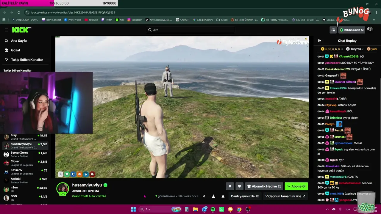Image resolution: width=381 pixels, height=214 pixels.
Task: Click the husamviyuviyu streamer avatar with LIVE badge
Action: click(63, 189)
